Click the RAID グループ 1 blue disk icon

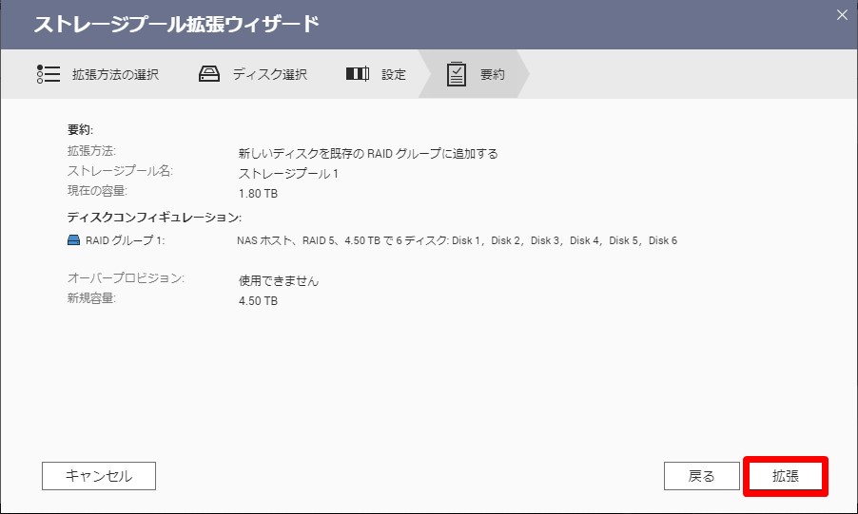click(73, 240)
